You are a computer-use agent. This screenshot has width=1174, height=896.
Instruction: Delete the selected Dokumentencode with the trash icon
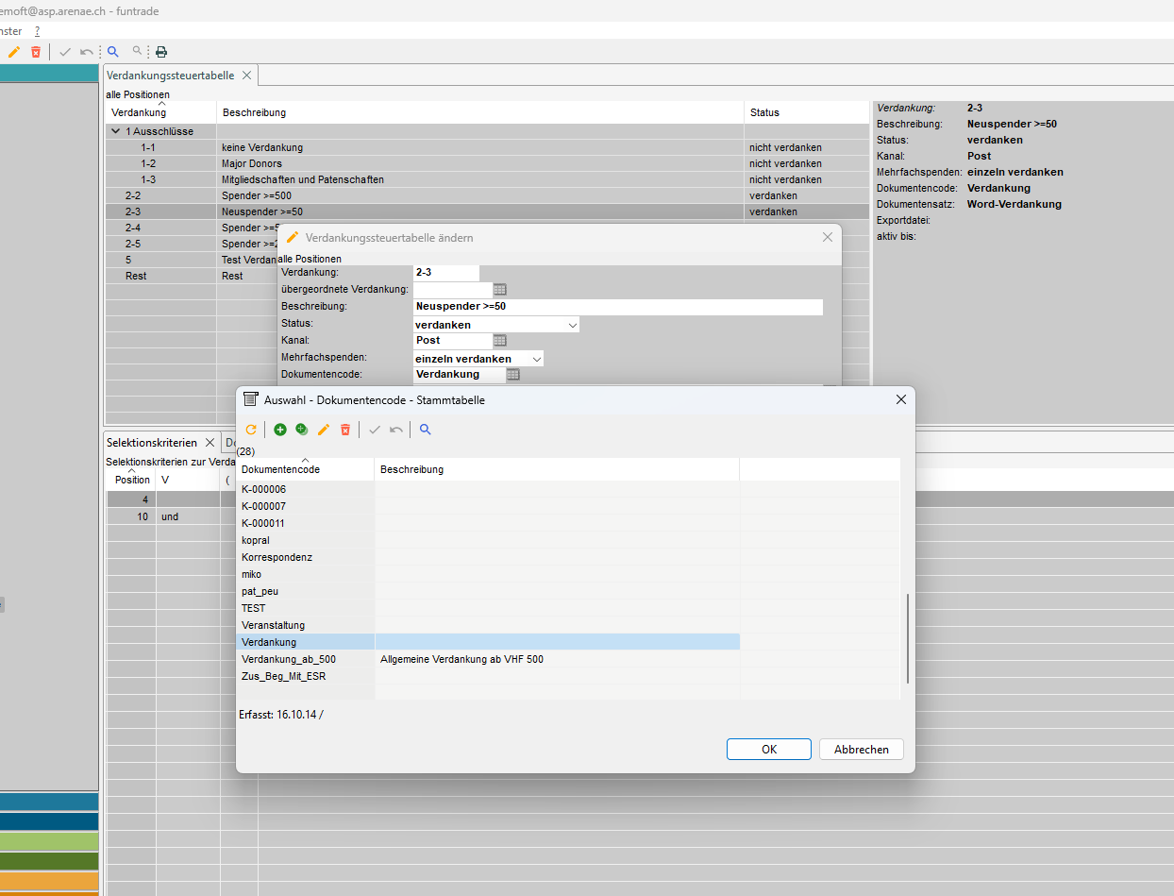pos(345,430)
